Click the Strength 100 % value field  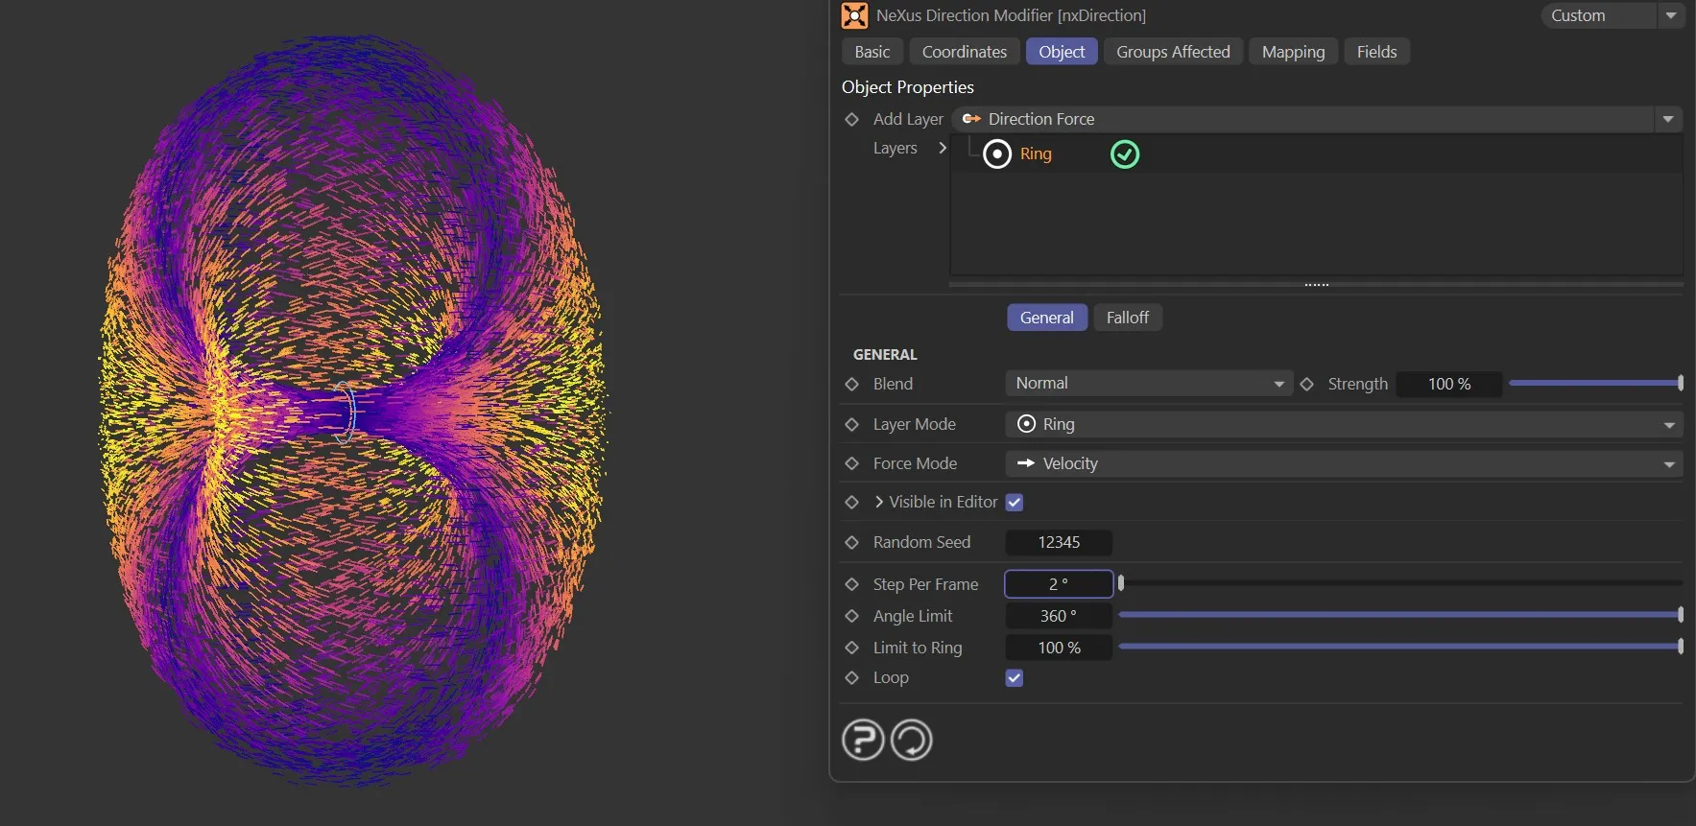[1449, 384]
